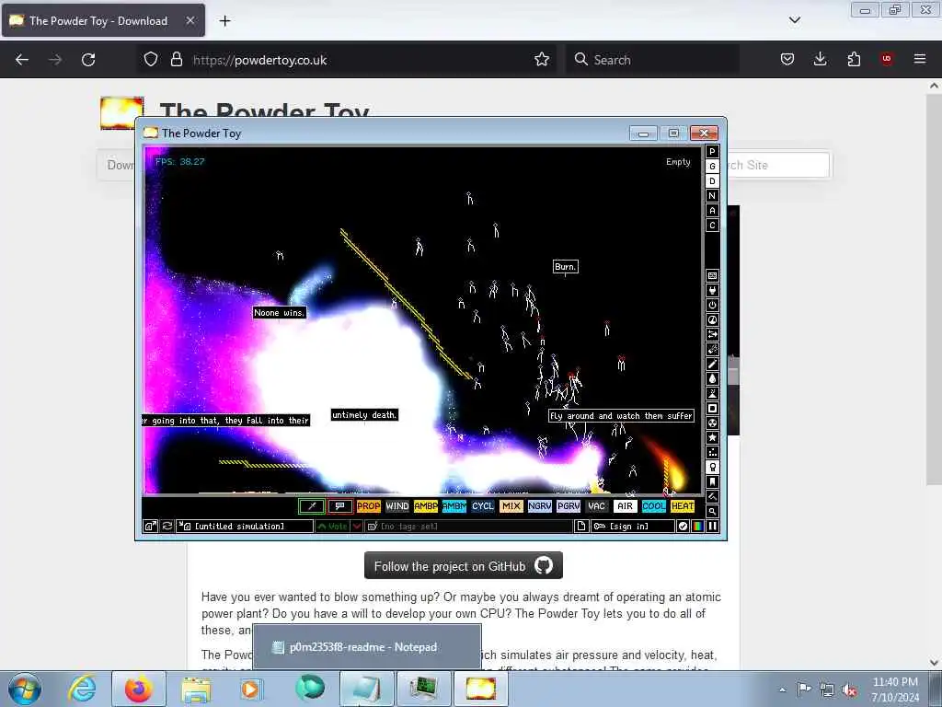Click the element search magnifier icon
The width and height of the screenshot is (942, 707).
(713, 512)
